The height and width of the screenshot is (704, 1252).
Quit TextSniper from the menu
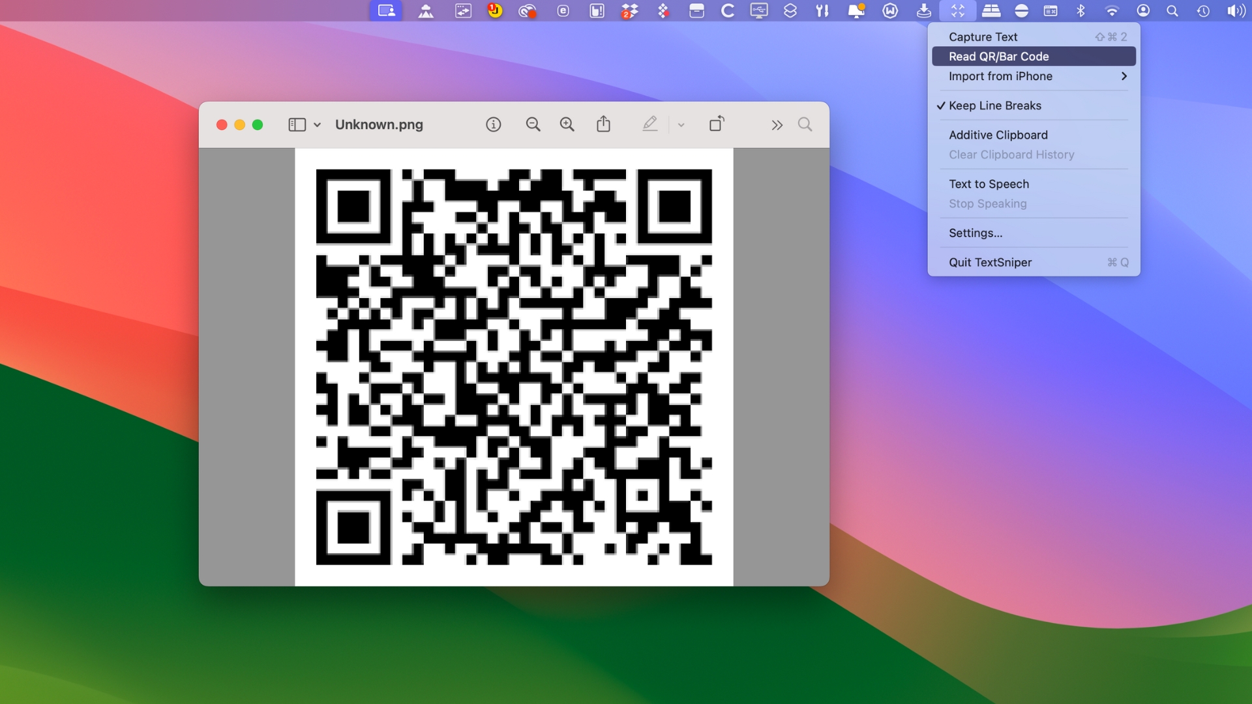point(1034,262)
